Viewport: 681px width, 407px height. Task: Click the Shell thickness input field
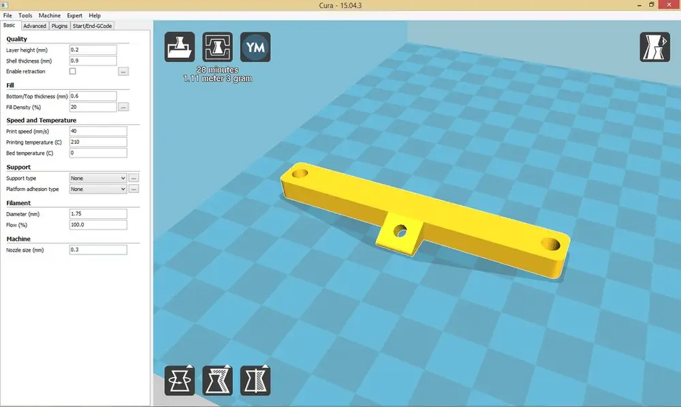tap(93, 61)
